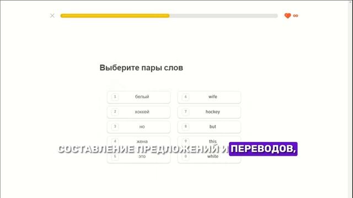This screenshot has width=353, height=198.
Task: Select the word card "хоккей"
Action: (138, 112)
